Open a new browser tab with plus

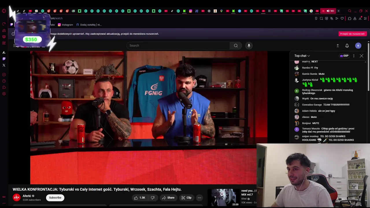(338, 11)
